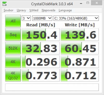Open the test run count dropdown showing 3
The height and width of the screenshot is (95, 104).
(26, 18)
